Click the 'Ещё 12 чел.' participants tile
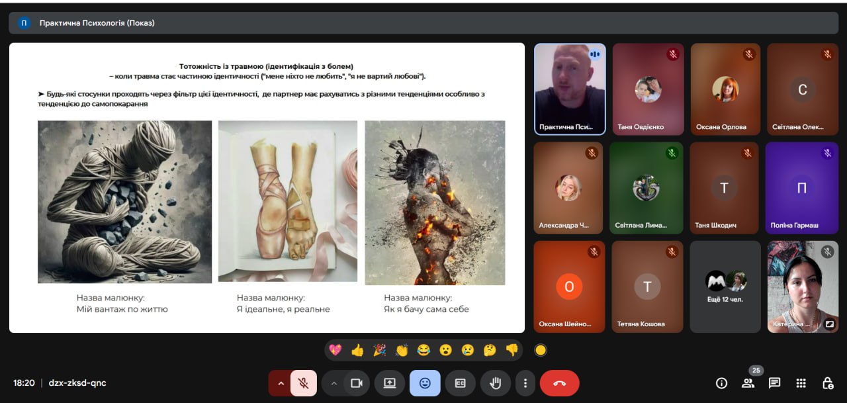The width and height of the screenshot is (847, 403). point(725,287)
